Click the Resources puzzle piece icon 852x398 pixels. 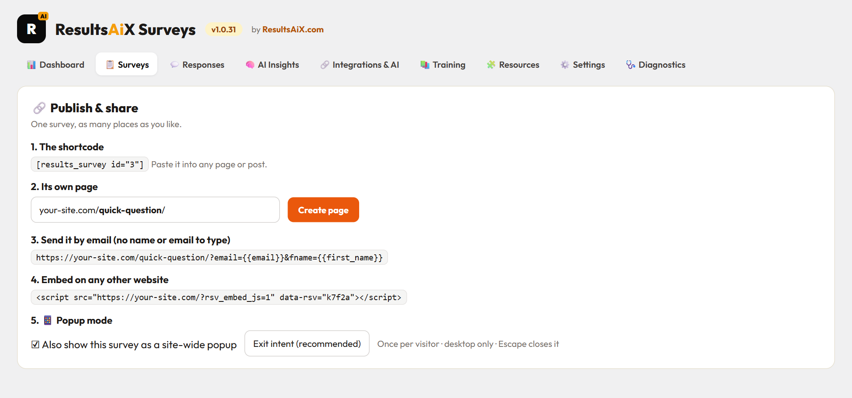(x=491, y=65)
